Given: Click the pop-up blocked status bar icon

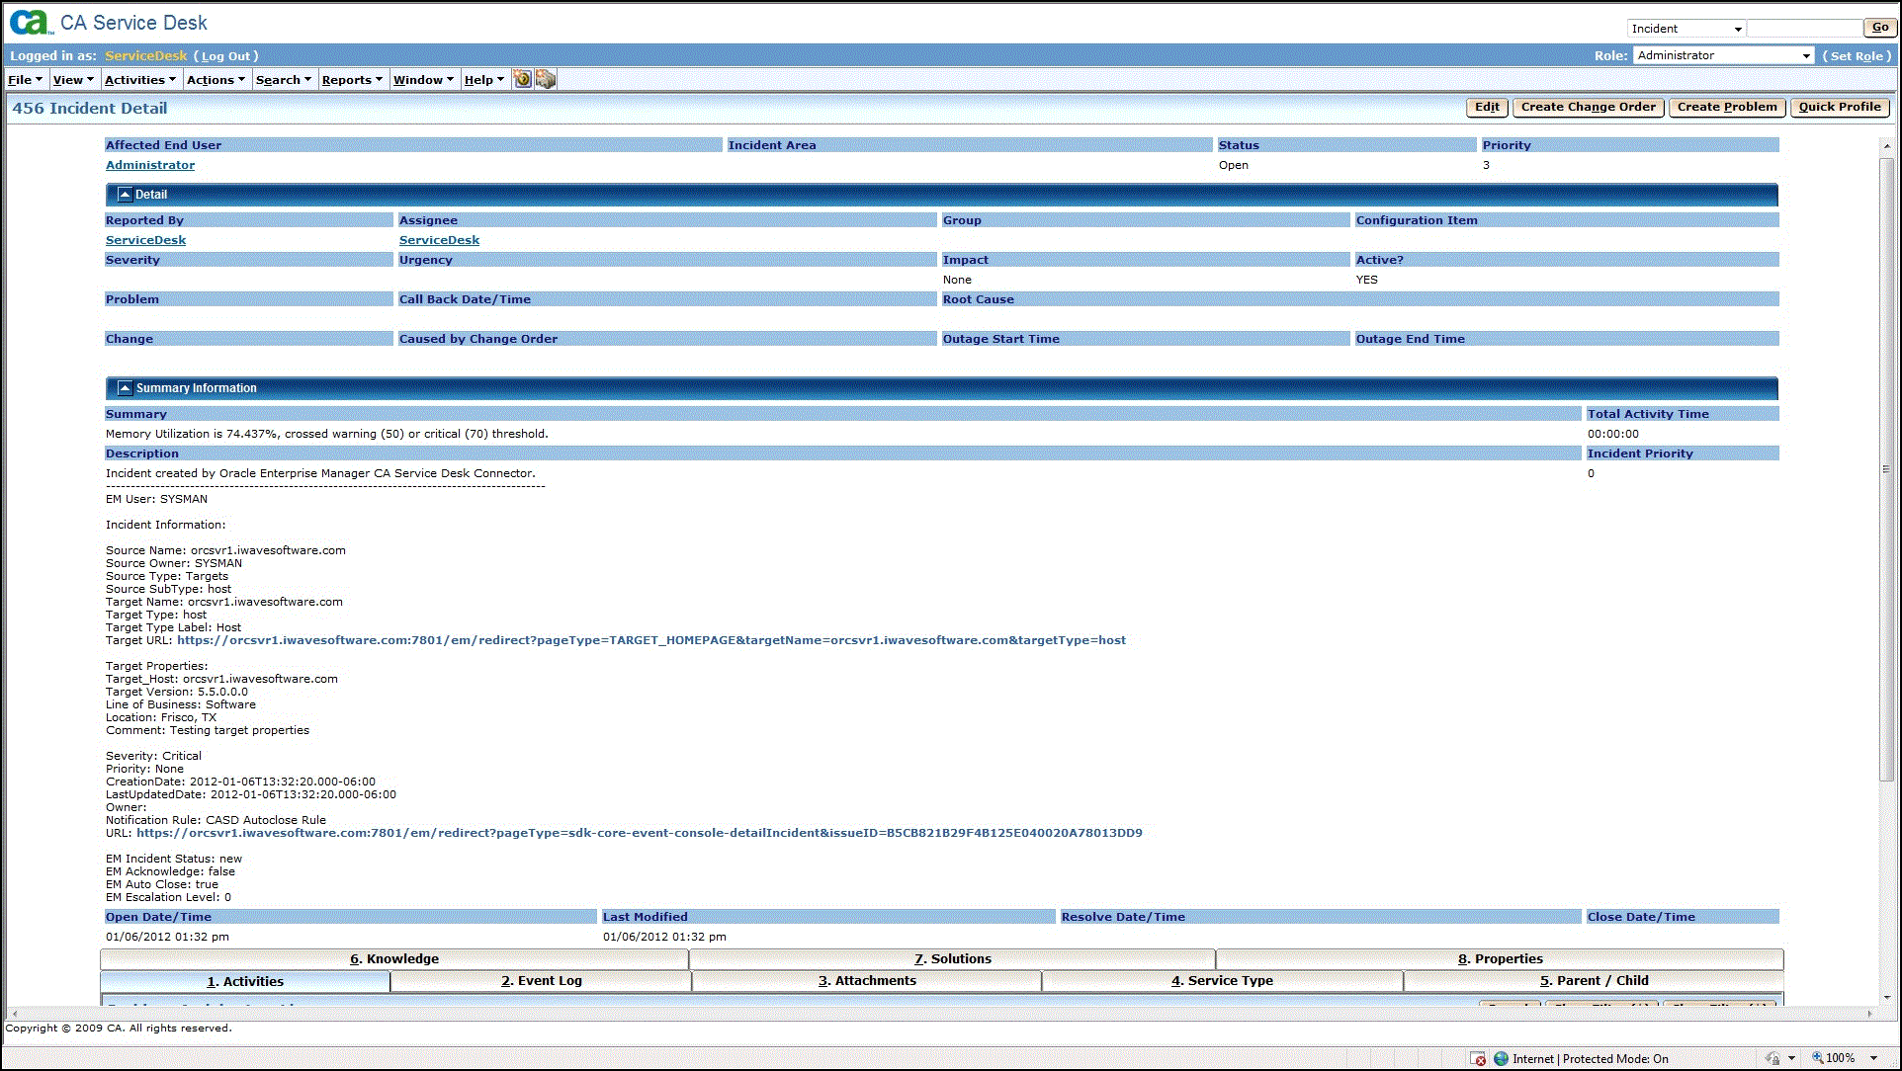Looking at the screenshot, I should [x=1478, y=1058].
